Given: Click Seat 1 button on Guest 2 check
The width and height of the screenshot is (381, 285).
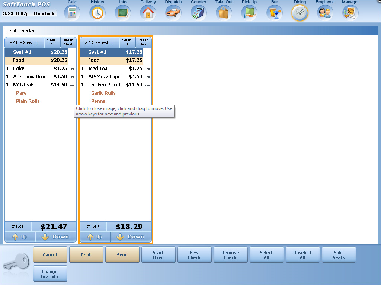Looking at the screenshot, I should [52, 42].
